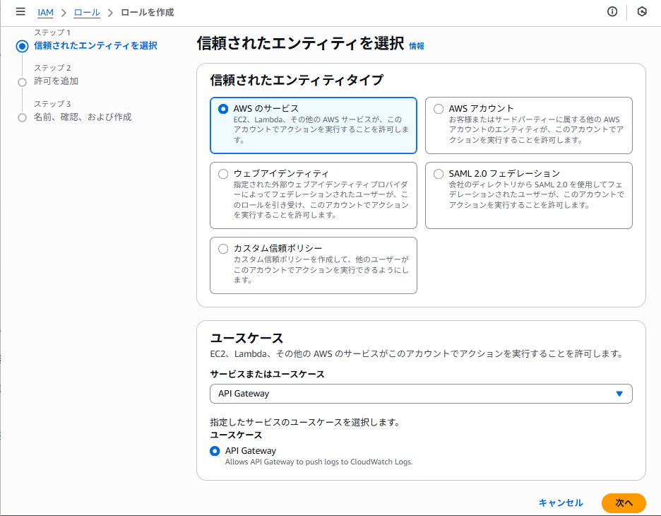Click the ロールを作成 breadcrumb text

tap(148, 12)
